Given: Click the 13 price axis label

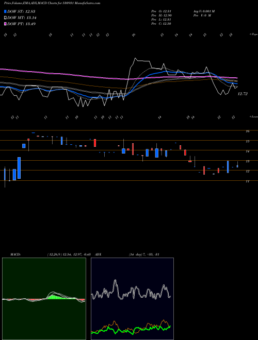Looking at the screenshot, I should point(247,161).
